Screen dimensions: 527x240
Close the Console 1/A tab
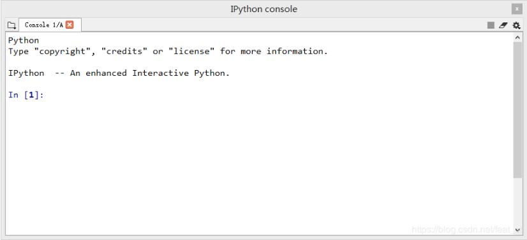(x=70, y=24)
